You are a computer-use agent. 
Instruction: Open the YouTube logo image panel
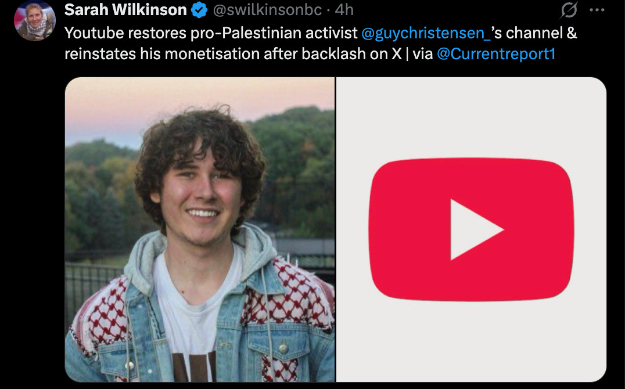pyautogui.click(x=471, y=229)
